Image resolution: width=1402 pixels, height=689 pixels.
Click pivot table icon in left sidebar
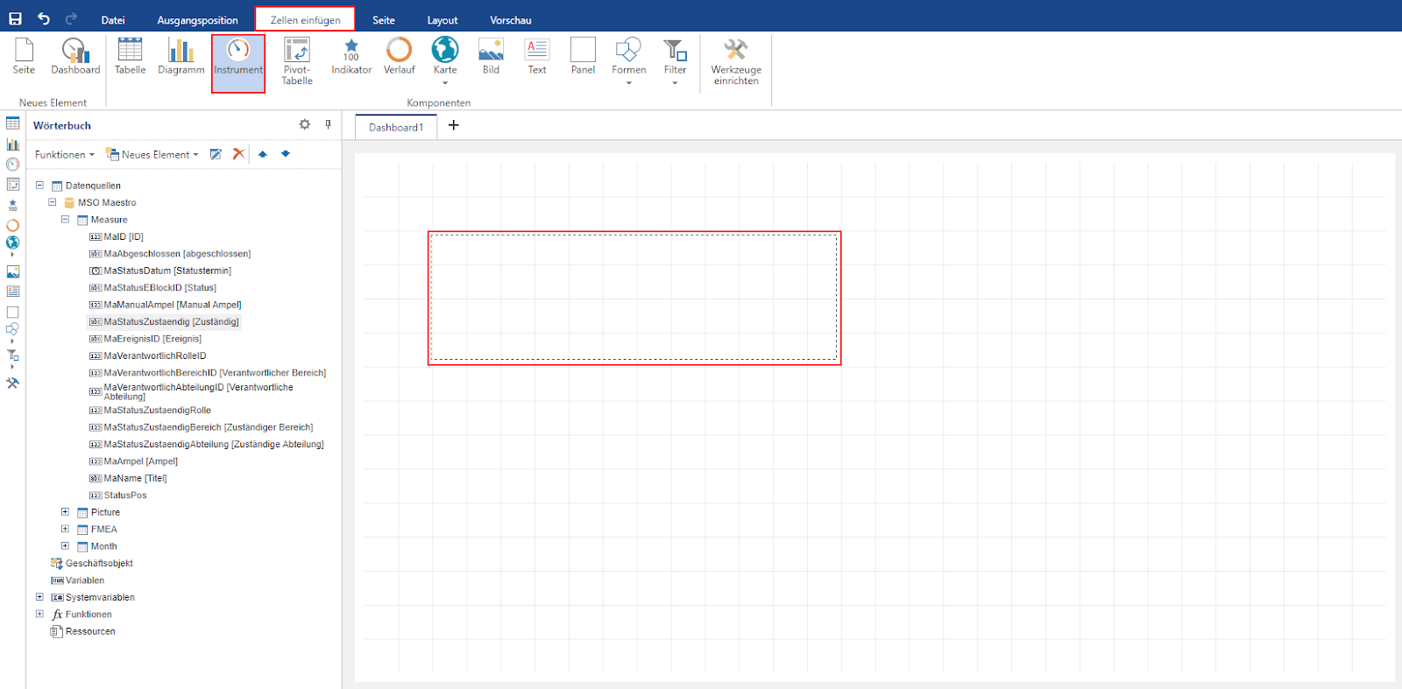[12, 184]
